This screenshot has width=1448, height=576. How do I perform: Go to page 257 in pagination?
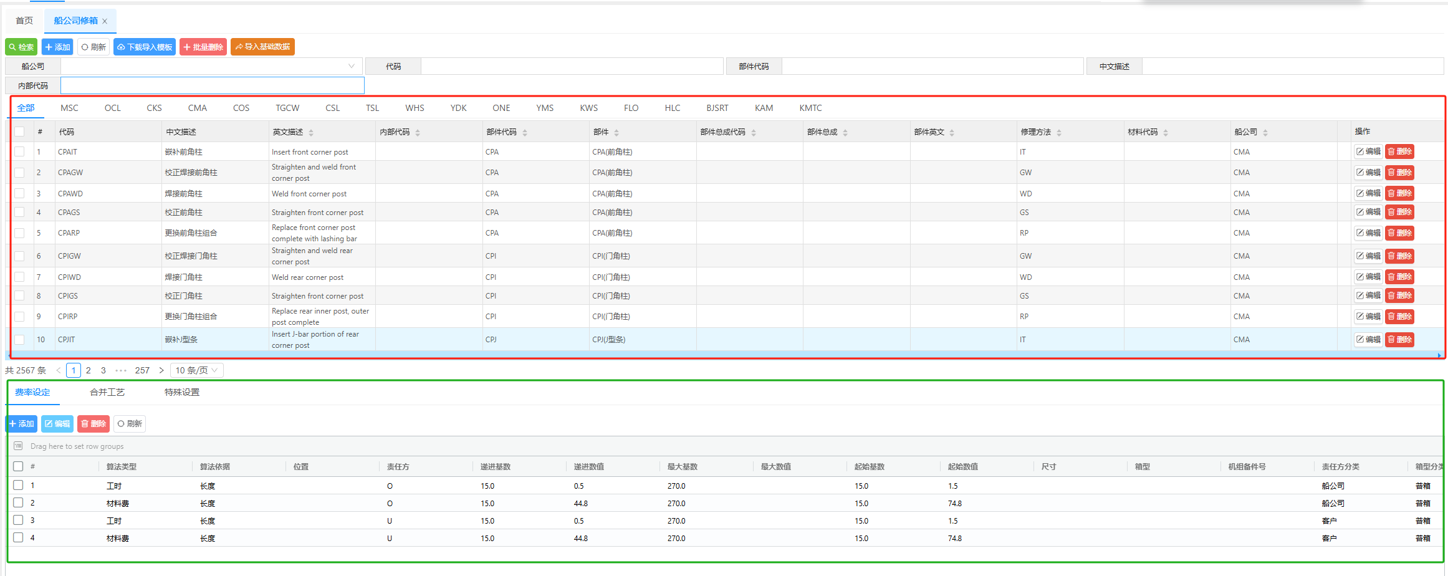click(142, 370)
